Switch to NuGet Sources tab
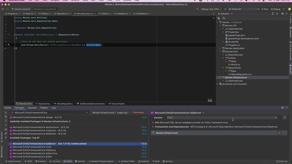This screenshot has height=164, width=292. click(32, 108)
